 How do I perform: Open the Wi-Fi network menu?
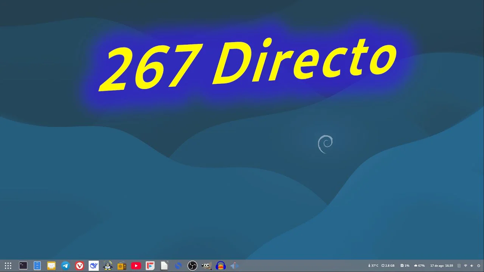pos(465,266)
